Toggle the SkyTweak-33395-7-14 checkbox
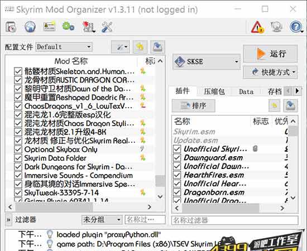307x251 pixels. [18, 192]
